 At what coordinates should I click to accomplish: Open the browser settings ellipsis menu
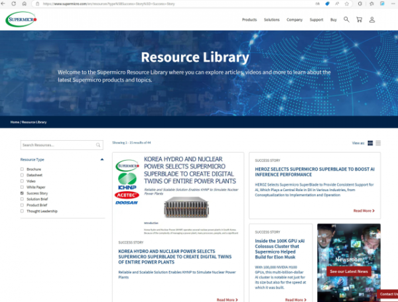pos(393,3)
